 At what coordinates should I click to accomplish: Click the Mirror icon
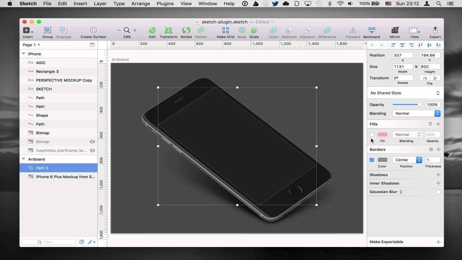(395, 31)
